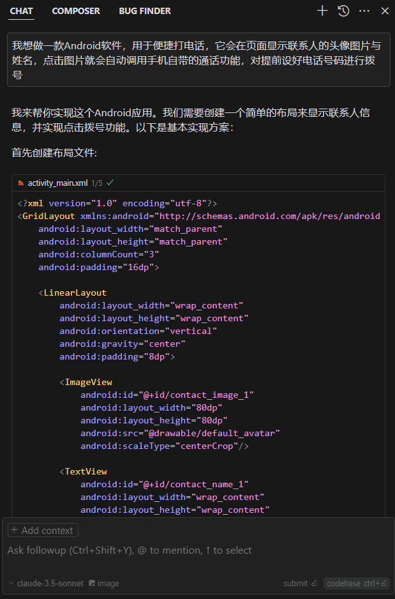Open the BUG FINDER tab
Screen dimensions: 395x599
(145, 11)
